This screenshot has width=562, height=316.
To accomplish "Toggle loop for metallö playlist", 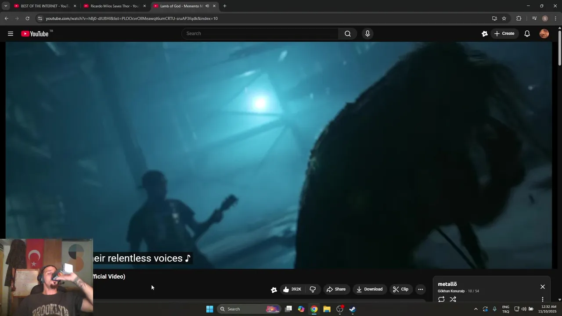I will tap(441, 299).
